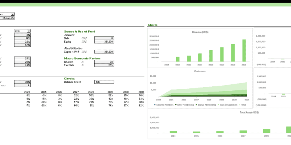
Task: Select the Inflation rate field
Action: [x=104, y=62]
